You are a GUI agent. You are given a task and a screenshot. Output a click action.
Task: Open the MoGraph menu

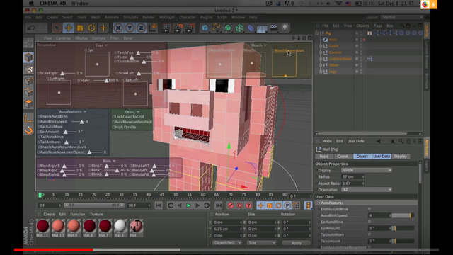click(167, 17)
